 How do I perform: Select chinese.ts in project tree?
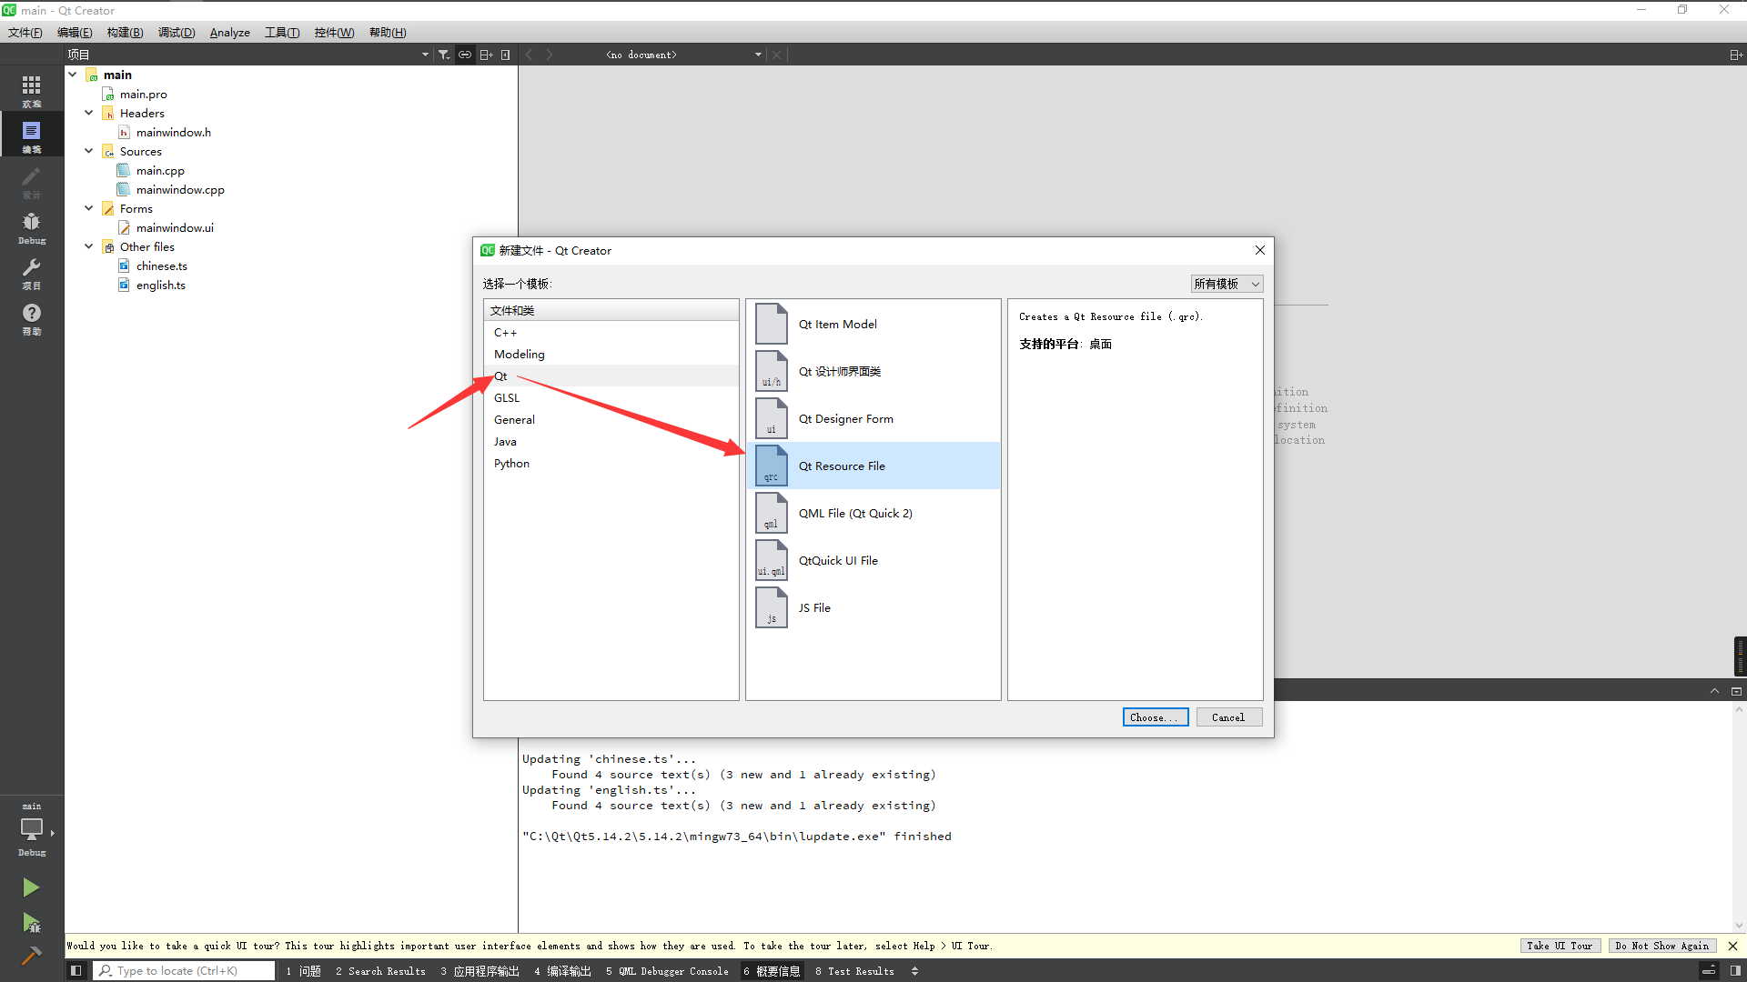click(161, 266)
